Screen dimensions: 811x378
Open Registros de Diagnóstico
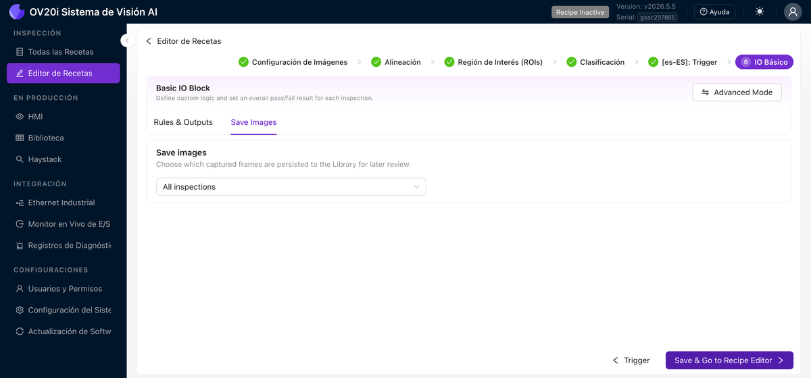(x=64, y=246)
